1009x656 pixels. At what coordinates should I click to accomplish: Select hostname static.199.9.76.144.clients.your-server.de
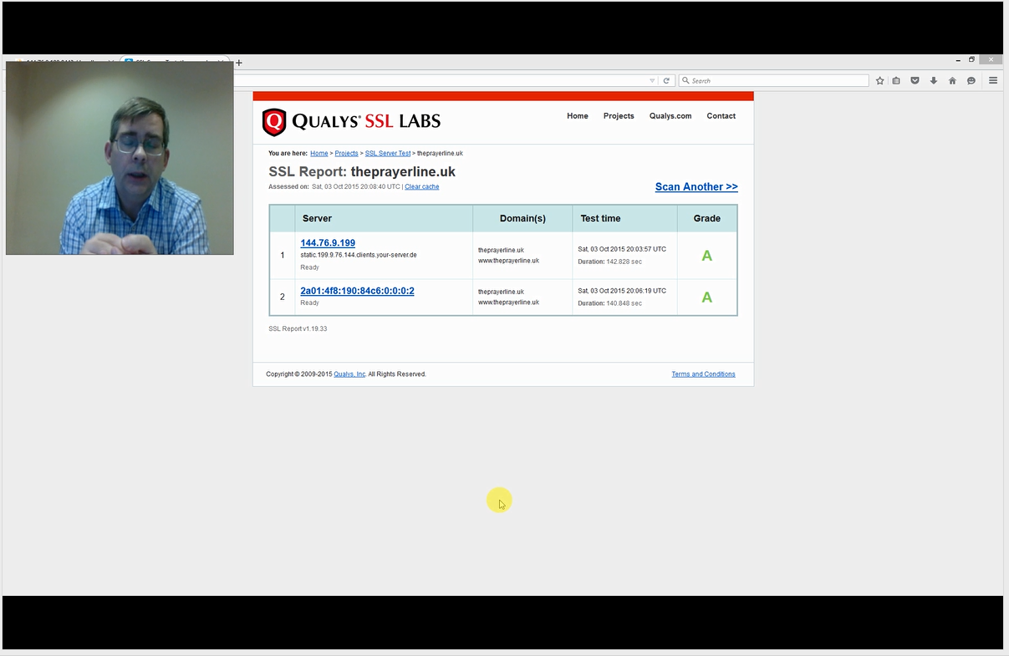[x=359, y=255]
